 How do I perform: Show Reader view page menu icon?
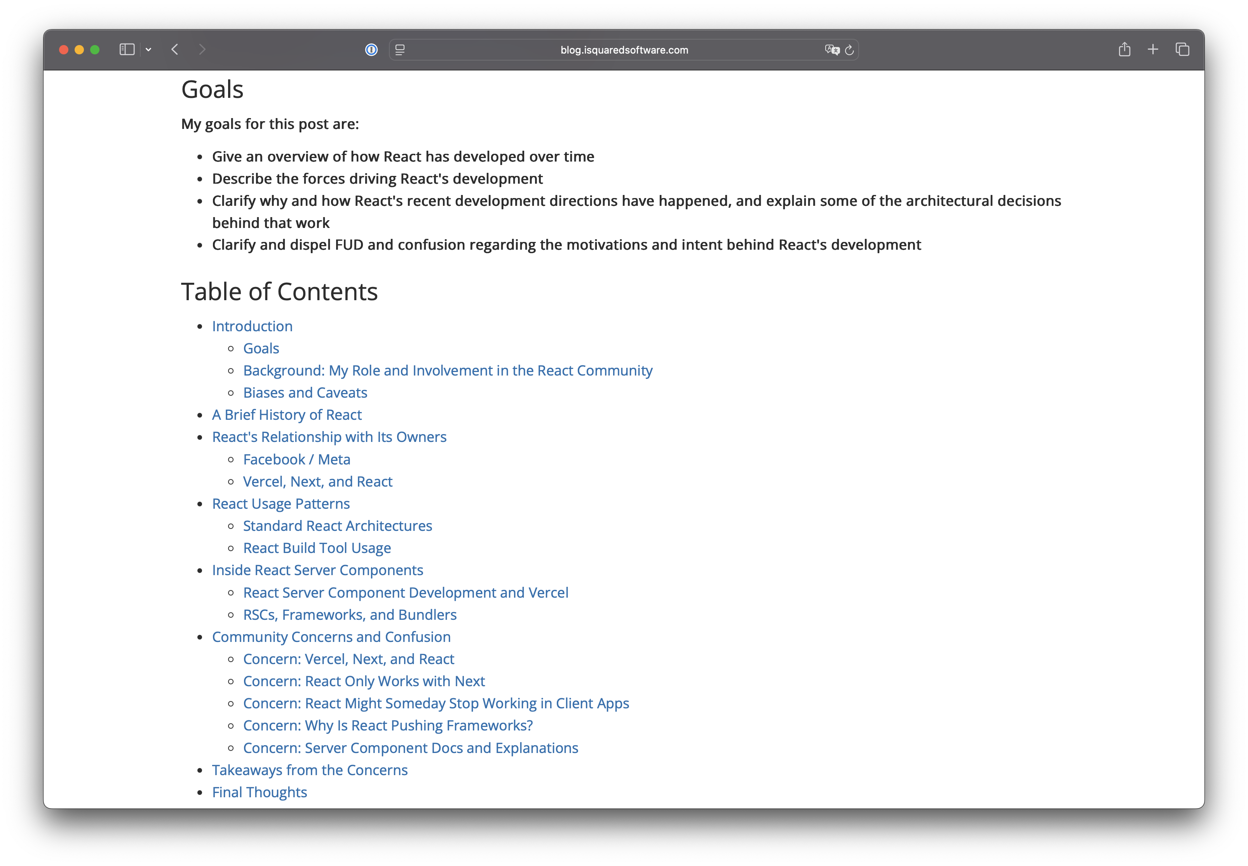point(400,50)
